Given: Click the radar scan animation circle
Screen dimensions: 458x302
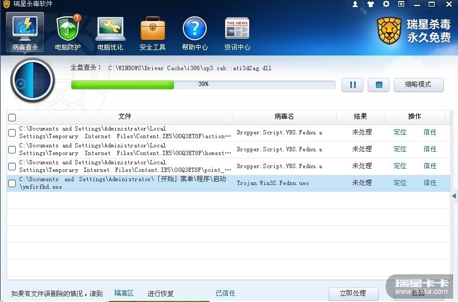Looking at the screenshot, I should click(x=33, y=80).
